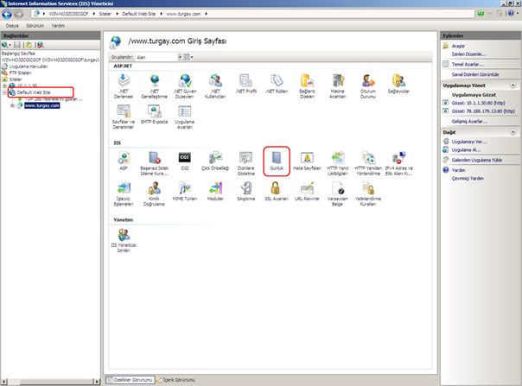Open the Sıkıştırma compression icon
Viewport: 522px width, 386px height.
tap(246, 192)
